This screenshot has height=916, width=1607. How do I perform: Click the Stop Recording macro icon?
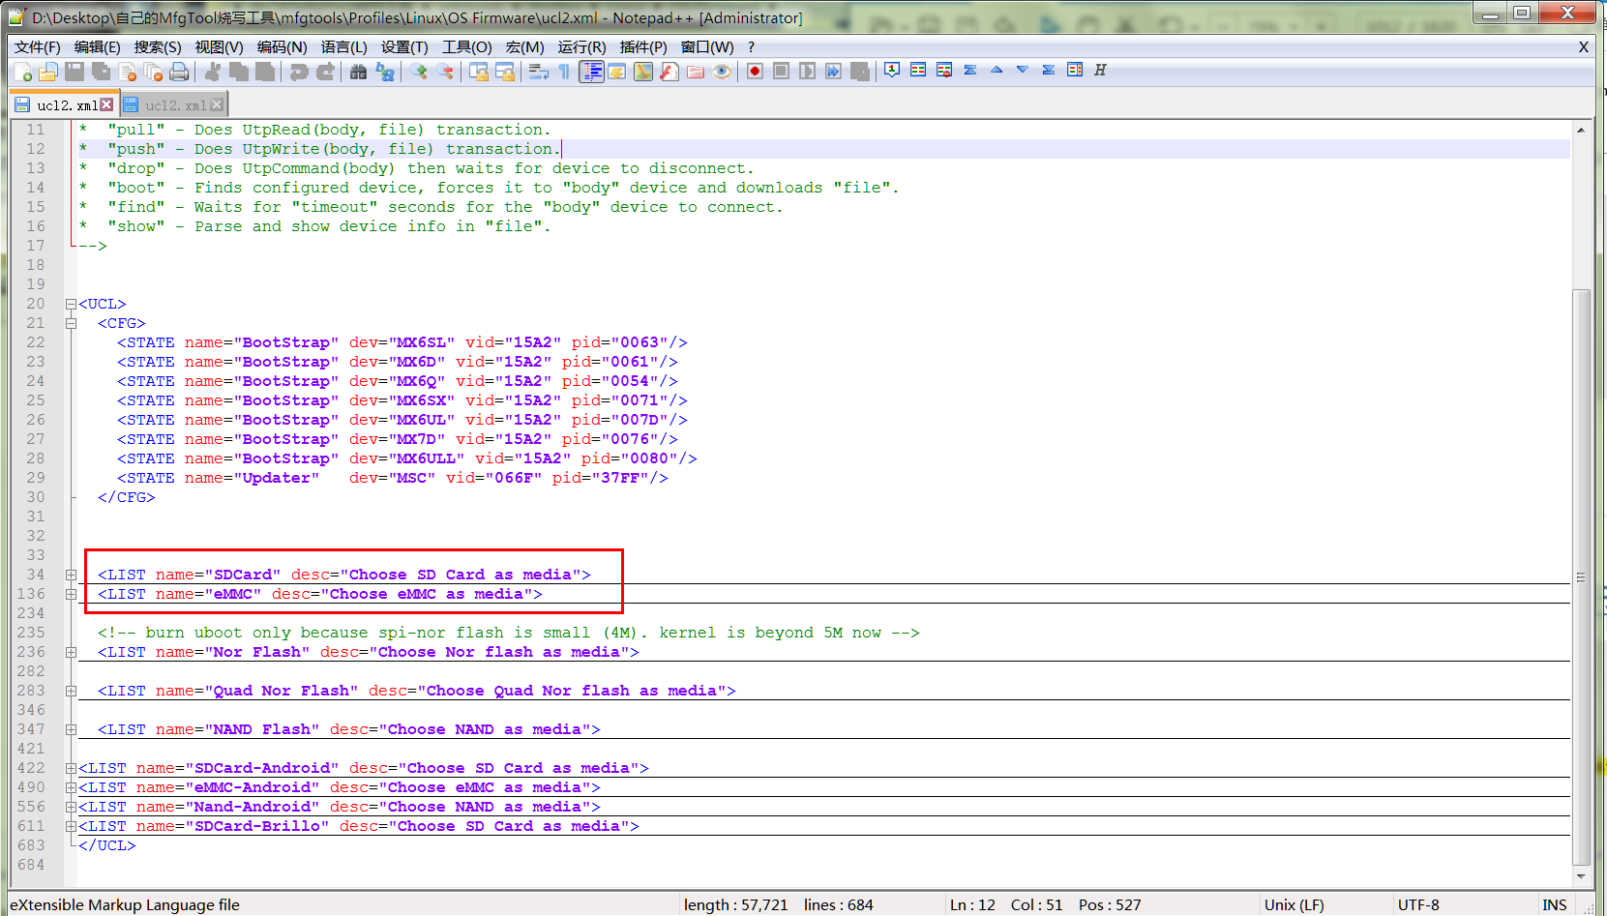(782, 71)
